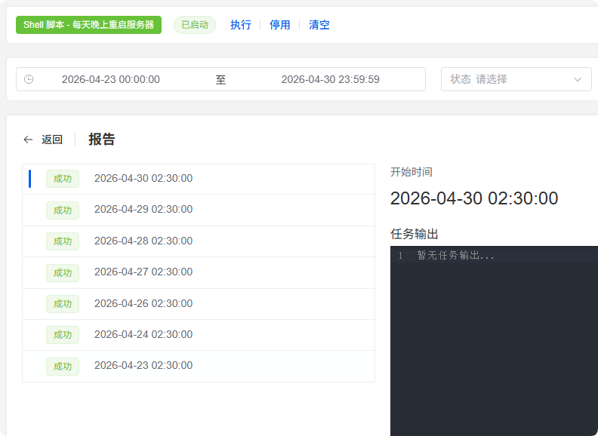Set end date 2026-04-30 23:59:59 field

(x=330, y=79)
